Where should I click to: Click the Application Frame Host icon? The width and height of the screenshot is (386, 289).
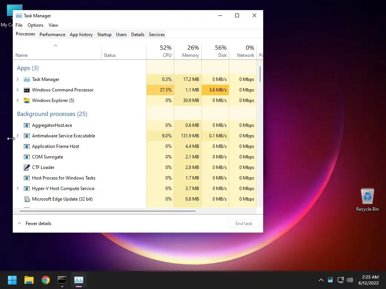pyautogui.click(x=27, y=146)
